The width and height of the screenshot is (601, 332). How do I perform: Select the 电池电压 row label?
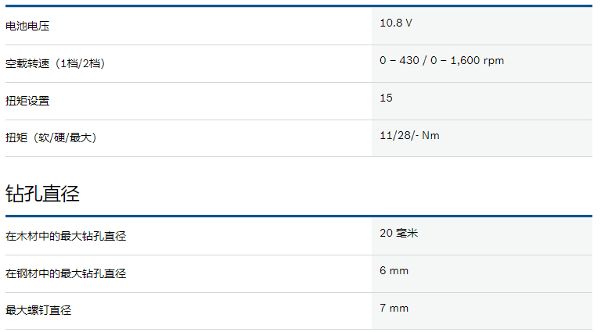pos(27,26)
